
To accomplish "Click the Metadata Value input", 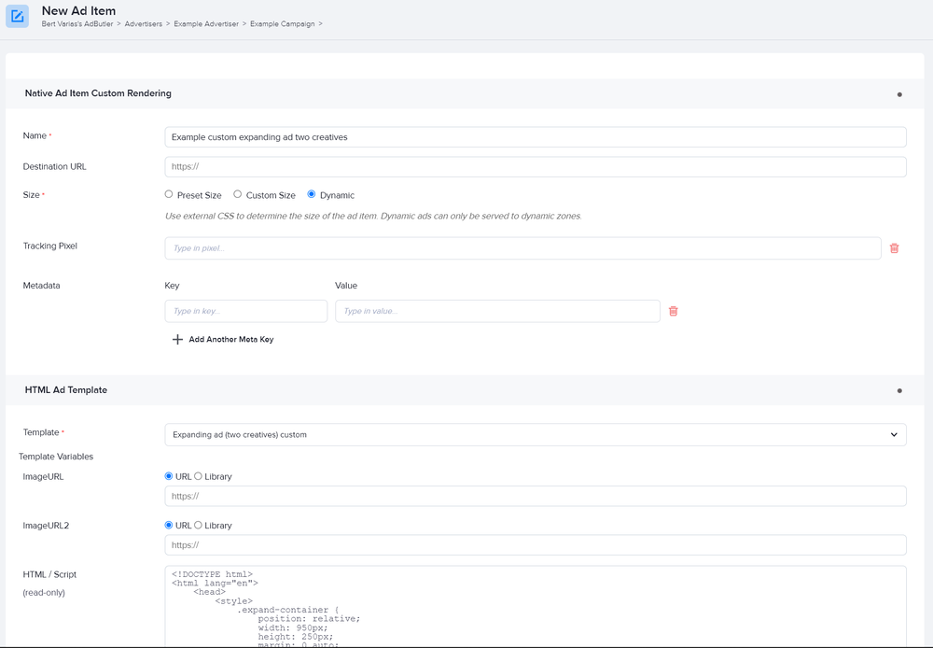I will click(x=497, y=311).
